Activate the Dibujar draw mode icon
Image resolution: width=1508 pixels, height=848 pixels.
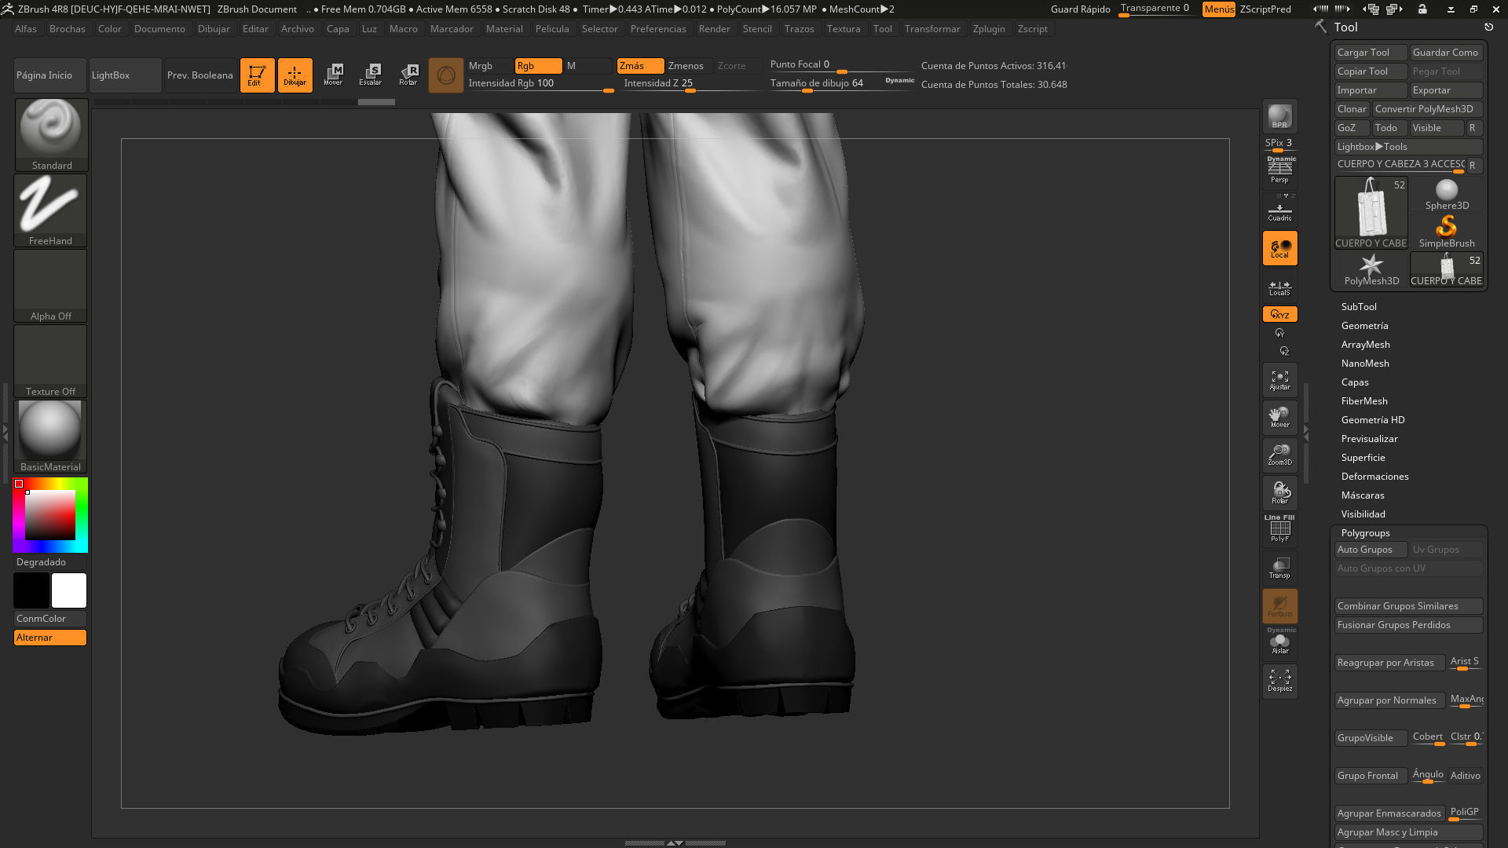[295, 75]
